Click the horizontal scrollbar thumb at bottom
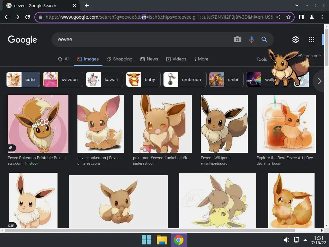329x247 pixels. tap(150, 230)
